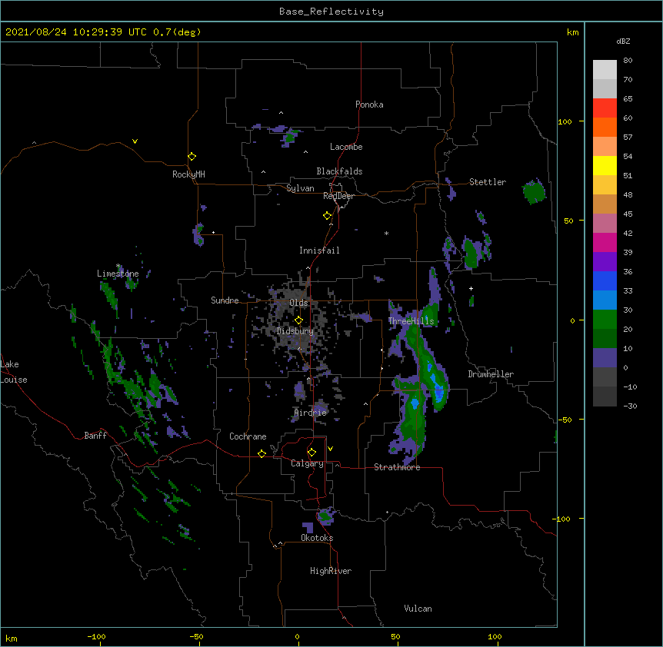
Task: Click the green radar echo east of Stettler
Action: tap(534, 191)
